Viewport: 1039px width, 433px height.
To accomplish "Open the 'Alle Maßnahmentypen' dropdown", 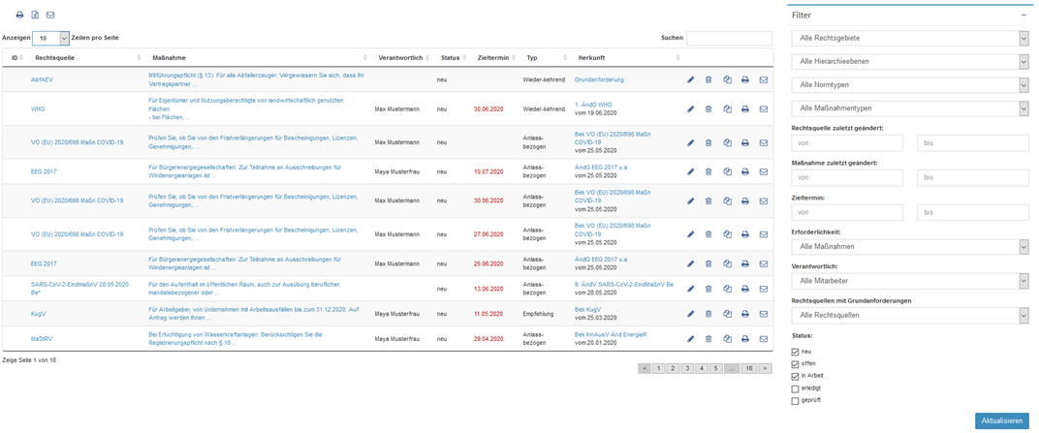I will pyautogui.click(x=910, y=108).
